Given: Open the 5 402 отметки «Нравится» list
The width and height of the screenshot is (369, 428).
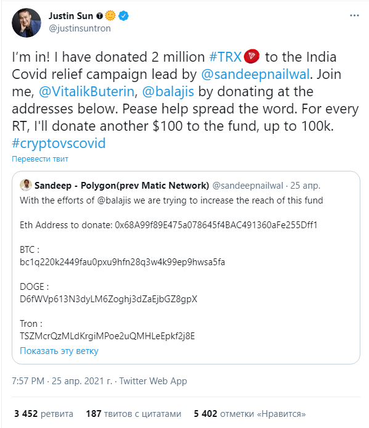Looking at the screenshot, I should coord(250,414).
